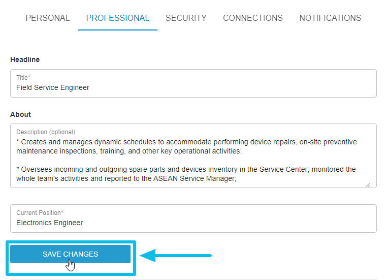Click the 'Description (optional)' label

pos(46,132)
